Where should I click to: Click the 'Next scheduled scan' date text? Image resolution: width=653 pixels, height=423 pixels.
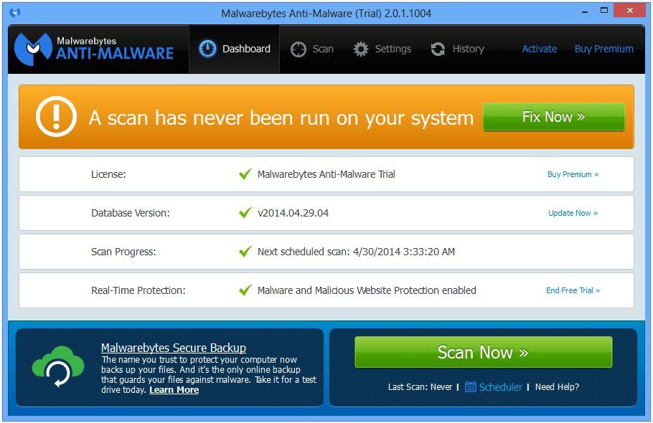357,252
